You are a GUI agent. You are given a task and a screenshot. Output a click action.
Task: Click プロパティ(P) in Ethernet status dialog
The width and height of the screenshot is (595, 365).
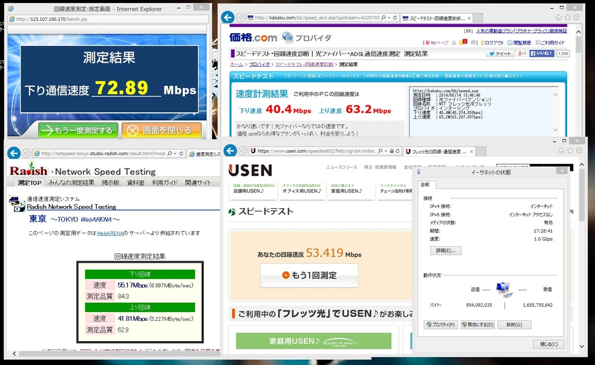pos(440,324)
